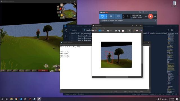Viewport: 180px width, 101px height.
Task: Split the VS Code editor right
Action: tap(172, 30)
